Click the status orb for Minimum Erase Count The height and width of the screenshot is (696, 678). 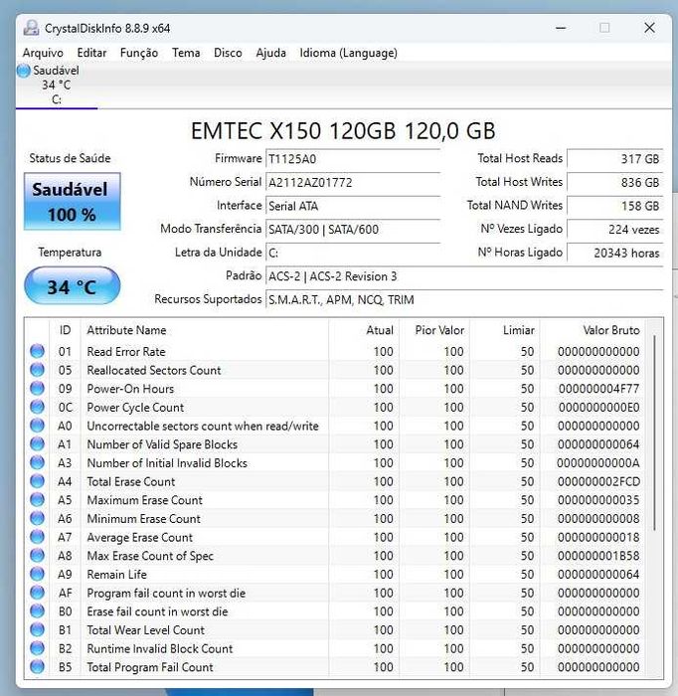coord(37,518)
